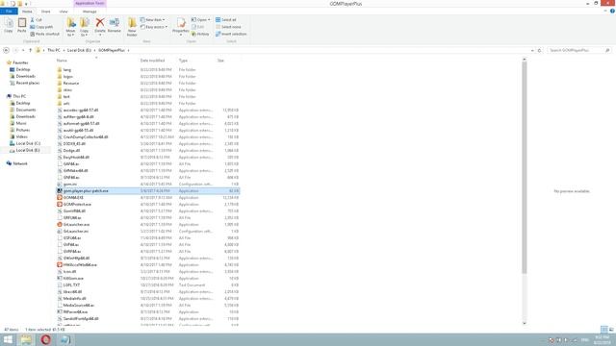Click the Paste clipboard icon
Viewport: 616px width, 346px height.
pos(22,26)
